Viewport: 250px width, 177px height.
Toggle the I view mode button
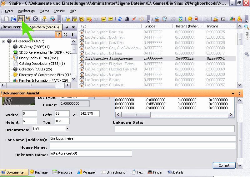point(72,35)
